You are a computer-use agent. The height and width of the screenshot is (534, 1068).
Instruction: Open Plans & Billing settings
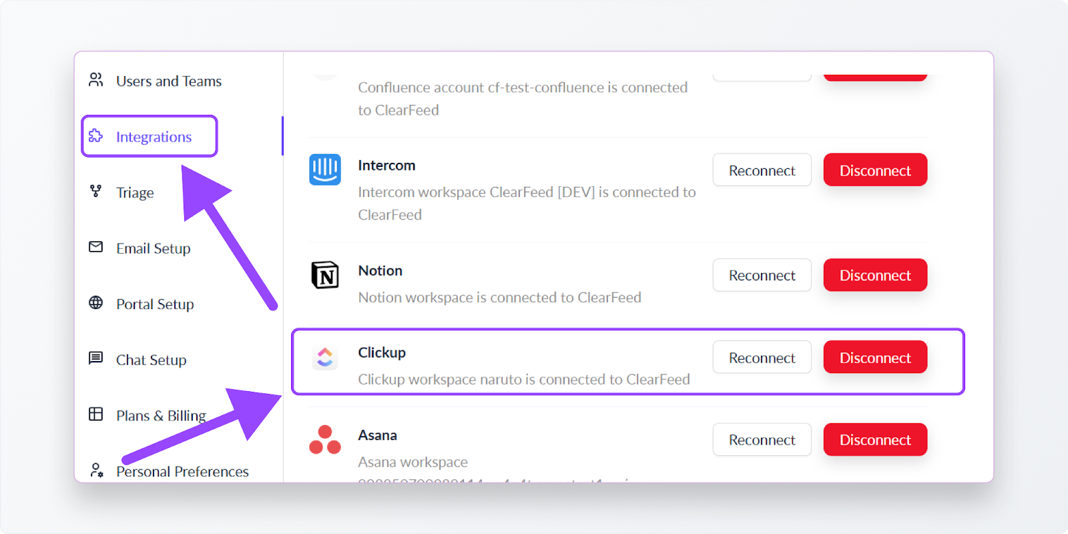click(161, 415)
